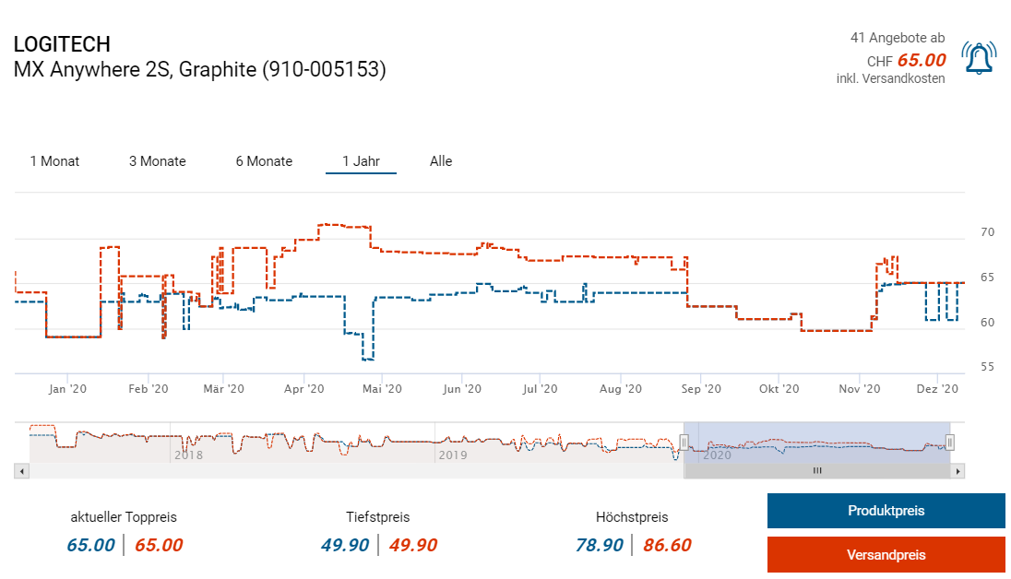Click the price alert bell icon
This screenshot has height=579, width=1011.
tap(977, 59)
